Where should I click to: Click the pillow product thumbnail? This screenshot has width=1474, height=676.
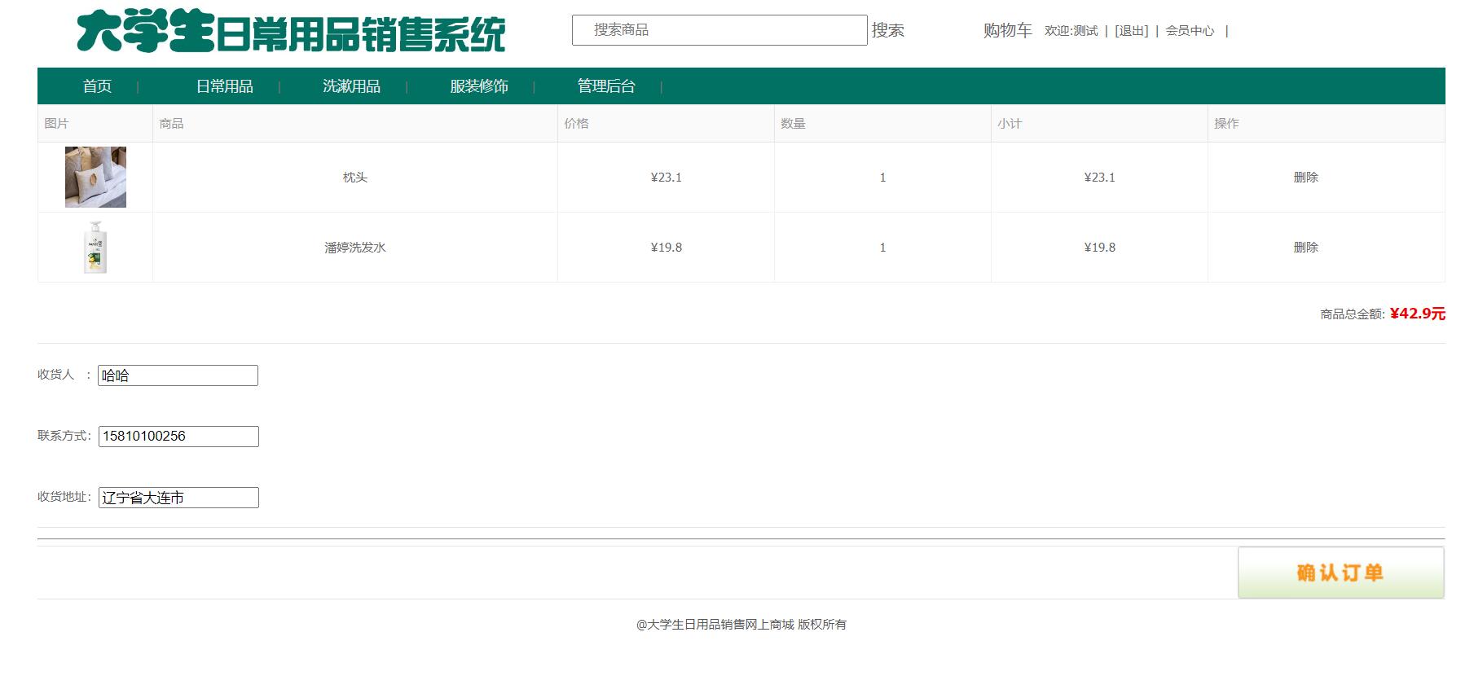(x=95, y=177)
